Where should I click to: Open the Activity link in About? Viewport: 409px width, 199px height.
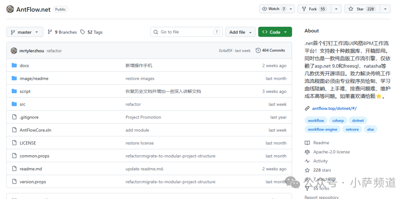click(320, 161)
